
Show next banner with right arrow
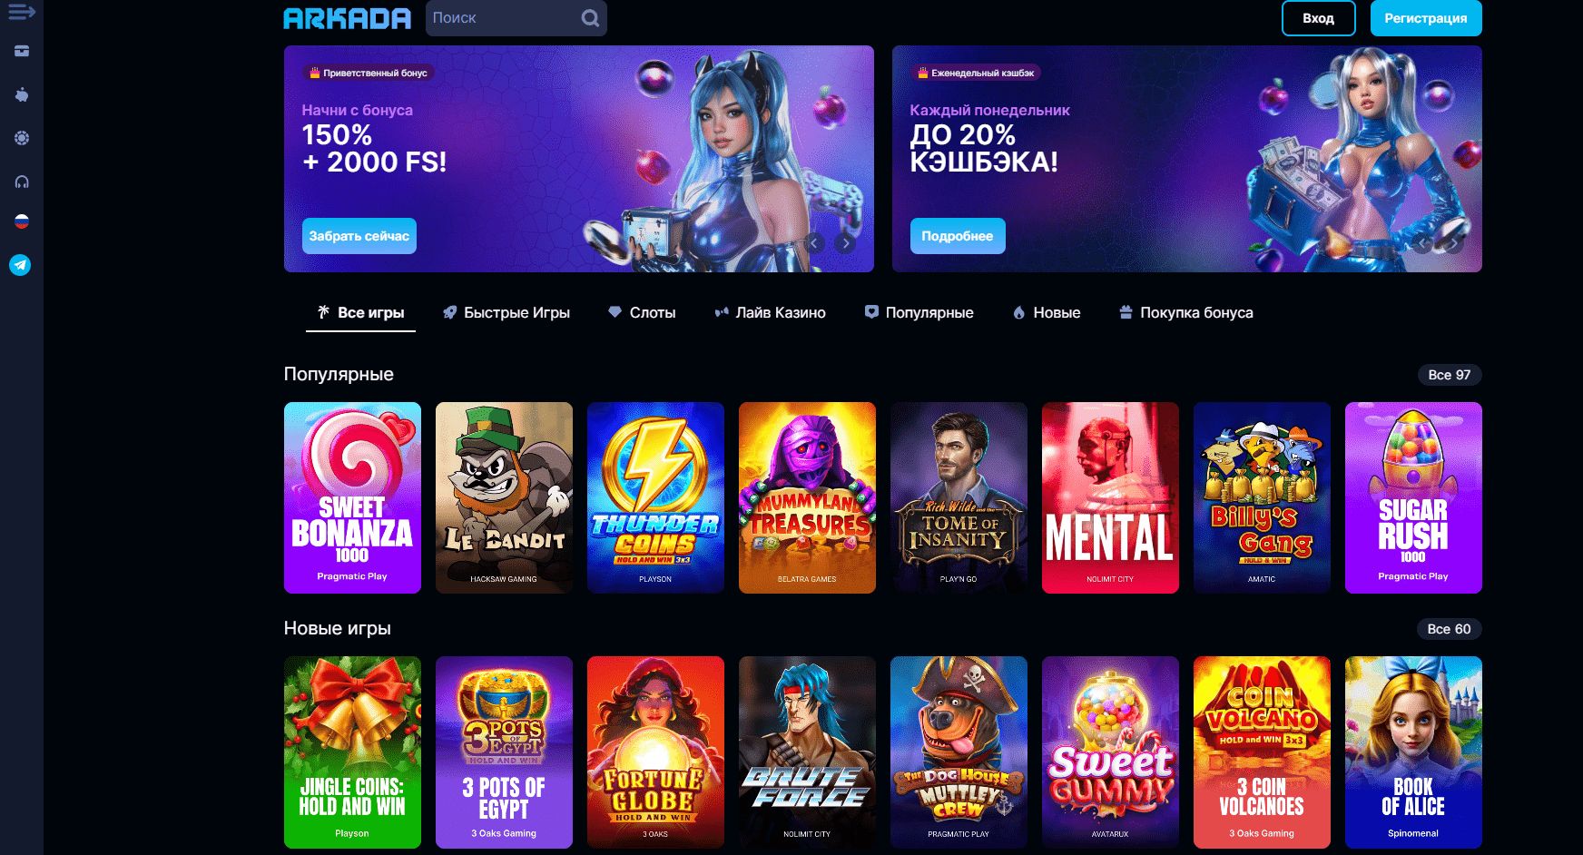pos(845,242)
